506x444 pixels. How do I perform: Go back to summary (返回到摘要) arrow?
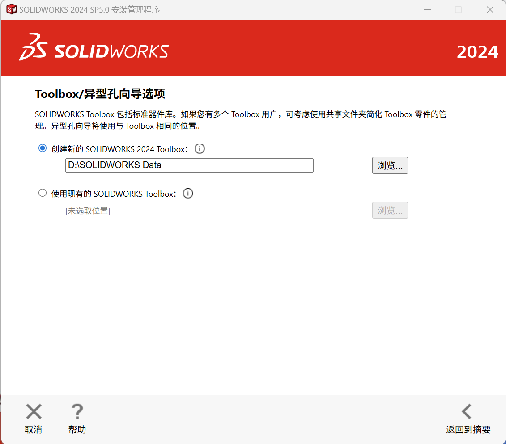pos(467,411)
